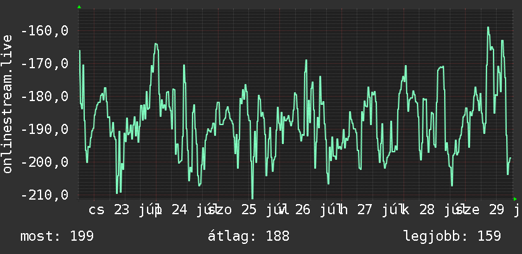Select the 'cs 23' date tick label
The width and height of the screenshot is (522, 254).
point(109,210)
